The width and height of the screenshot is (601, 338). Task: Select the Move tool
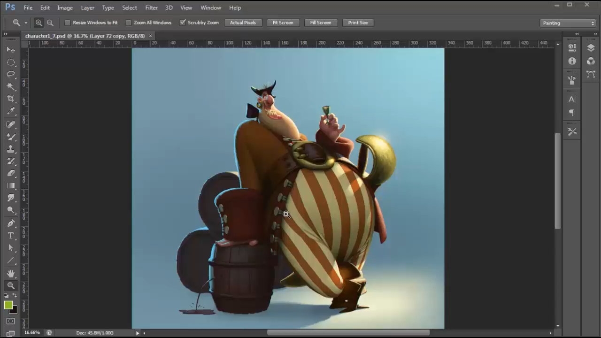click(11, 50)
